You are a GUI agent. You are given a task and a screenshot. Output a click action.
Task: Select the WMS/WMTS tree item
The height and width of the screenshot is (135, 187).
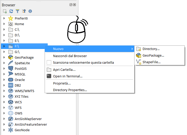(x=24, y=91)
